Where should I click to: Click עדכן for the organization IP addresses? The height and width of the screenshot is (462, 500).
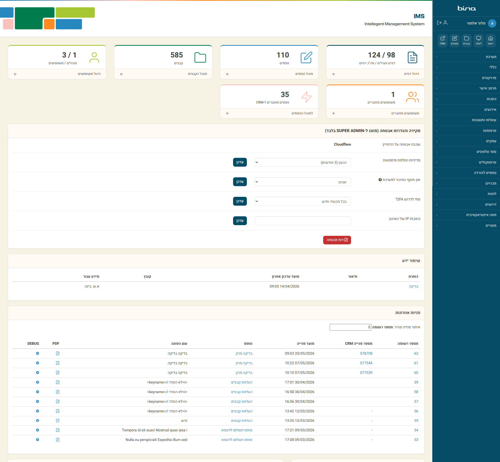point(240,221)
